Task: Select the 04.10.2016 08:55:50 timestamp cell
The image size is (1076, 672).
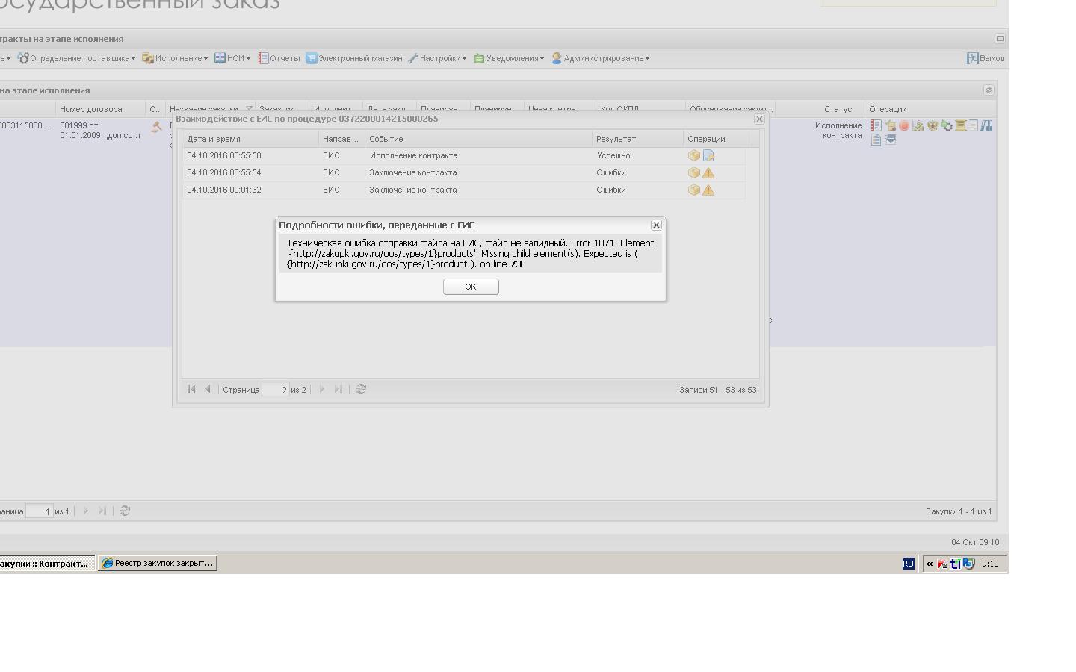Action: point(224,155)
